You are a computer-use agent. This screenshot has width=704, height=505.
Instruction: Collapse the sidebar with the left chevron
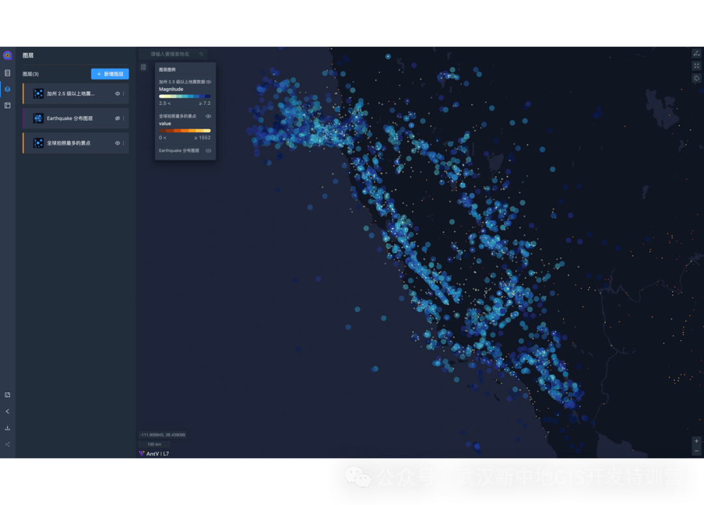(7, 411)
